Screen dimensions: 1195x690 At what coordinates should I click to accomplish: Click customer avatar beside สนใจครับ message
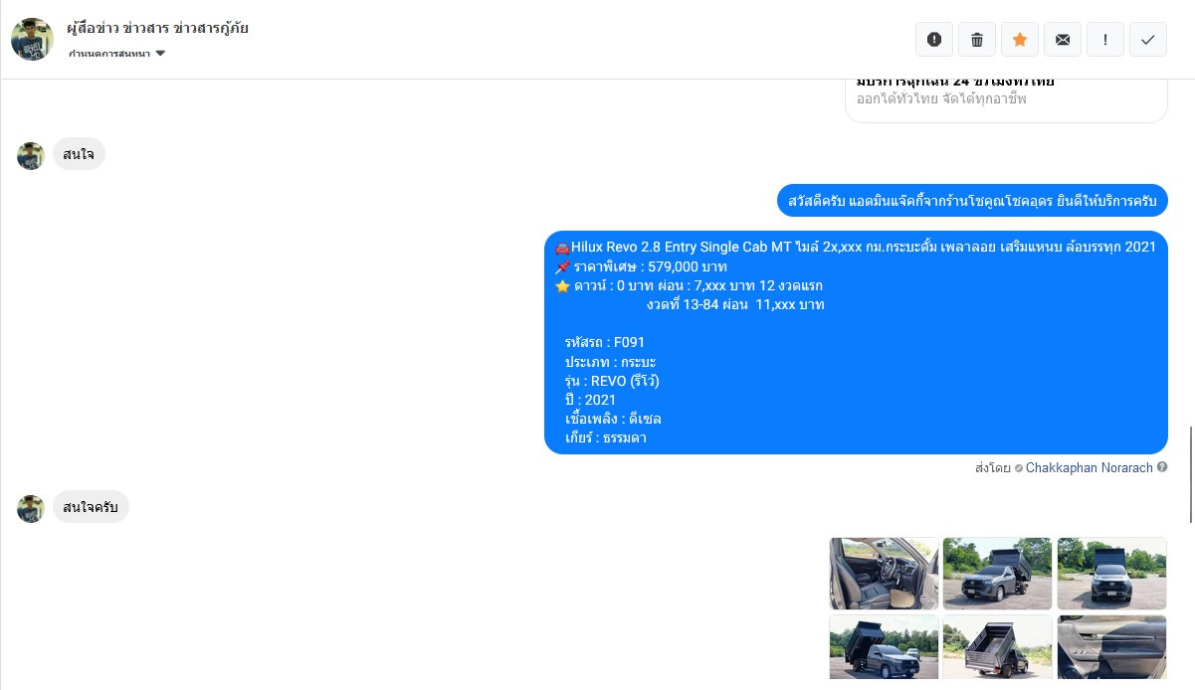coord(31,509)
